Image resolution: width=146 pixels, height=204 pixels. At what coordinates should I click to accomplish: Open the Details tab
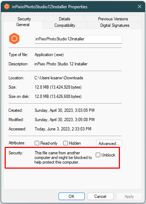coord(65,19)
